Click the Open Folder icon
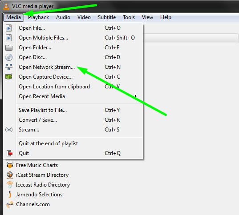239x215 pixels. pos(9,48)
